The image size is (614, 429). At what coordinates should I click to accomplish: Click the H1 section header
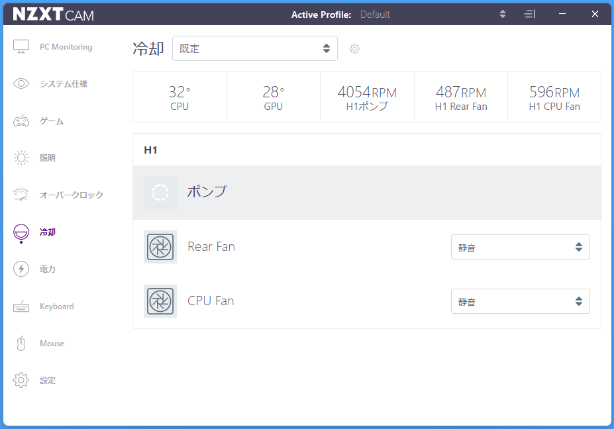[151, 150]
